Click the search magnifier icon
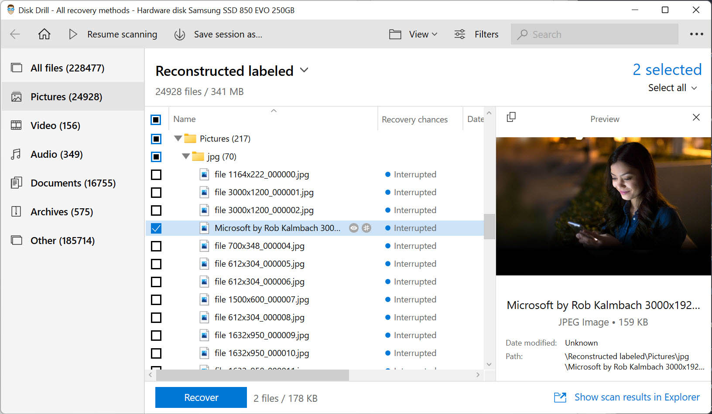Image resolution: width=712 pixels, height=414 pixels. 522,34
